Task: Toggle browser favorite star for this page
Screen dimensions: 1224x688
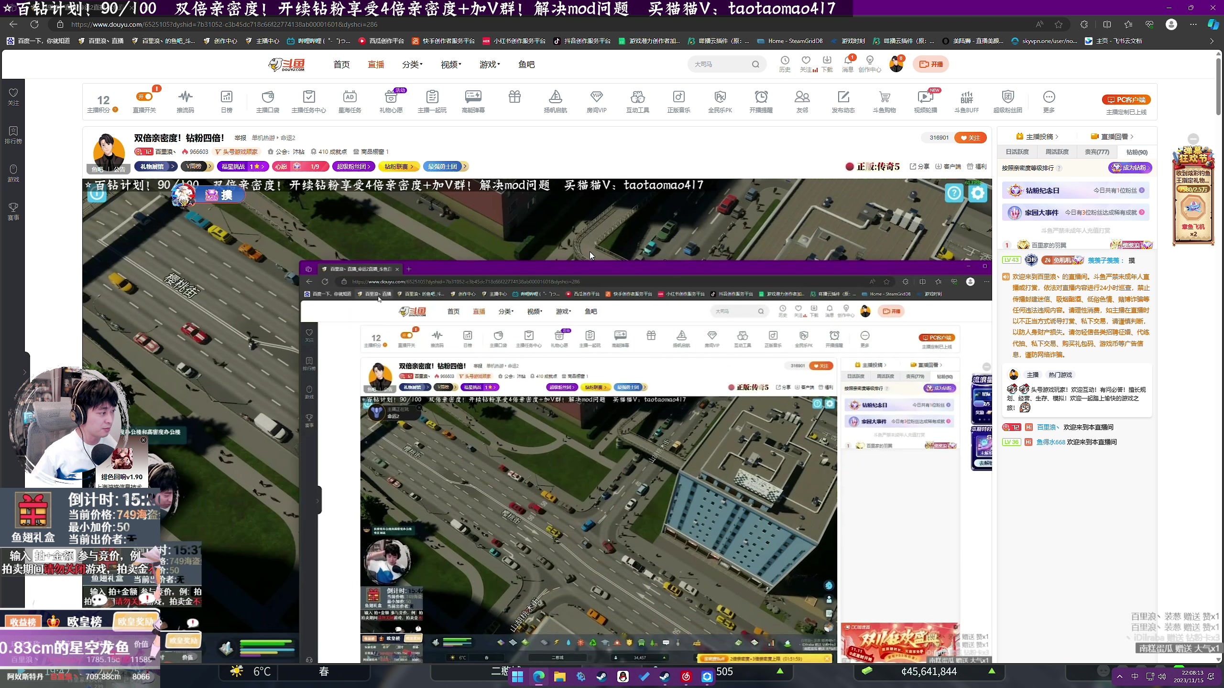Action: [x=1059, y=24]
